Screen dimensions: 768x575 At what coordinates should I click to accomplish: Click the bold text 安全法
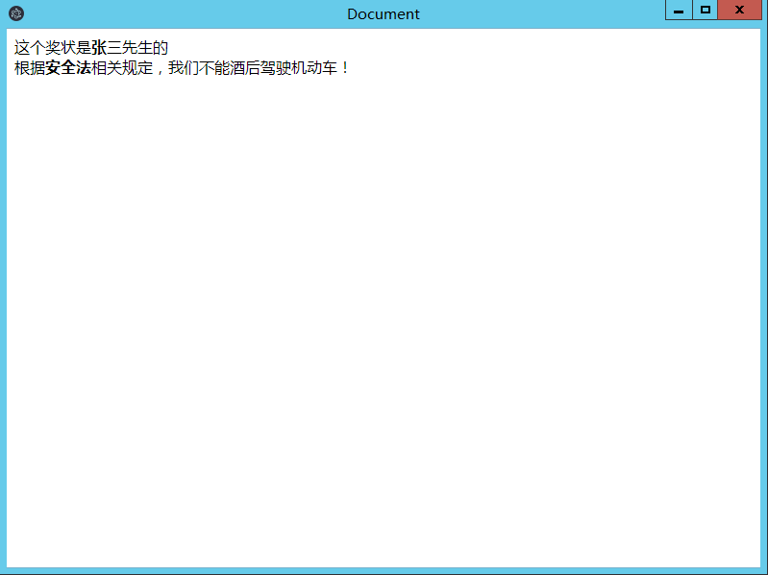[68, 68]
